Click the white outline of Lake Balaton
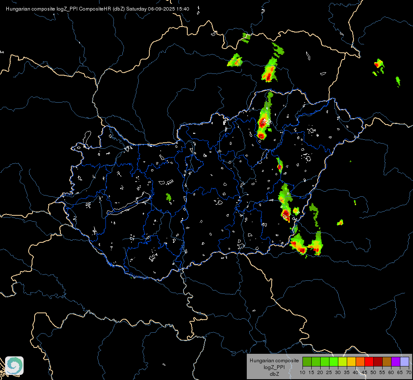Screen dimensions: 413x380 pos(129,204)
